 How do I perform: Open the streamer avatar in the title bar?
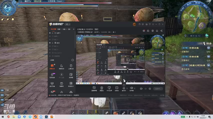pyautogui.click(x=134, y=24)
